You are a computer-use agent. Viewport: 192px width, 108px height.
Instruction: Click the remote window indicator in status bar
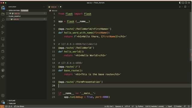tap(2, 106)
